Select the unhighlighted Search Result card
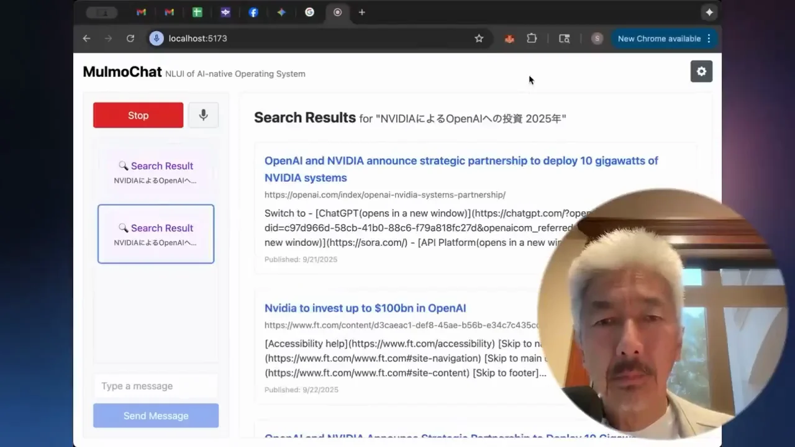This screenshot has height=447, width=795. click(x=156, y=172)
